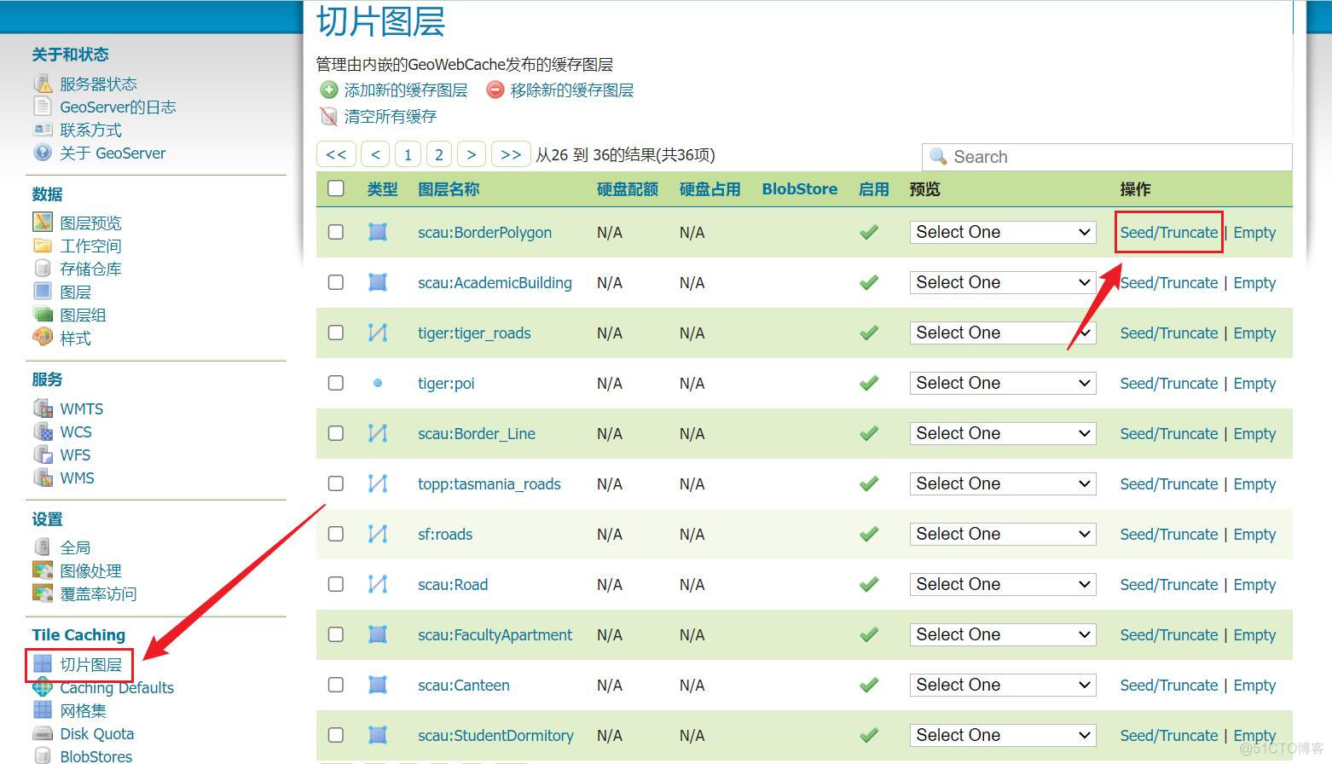Check the topp:tasmania_roads row checkbox

(x=336, y=483)
